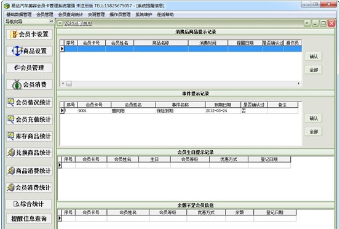The height and width of the screenshot is (229, 340).
Task: Collapse the 导航向导 panel with chevrons
Action: coord(52,22)
